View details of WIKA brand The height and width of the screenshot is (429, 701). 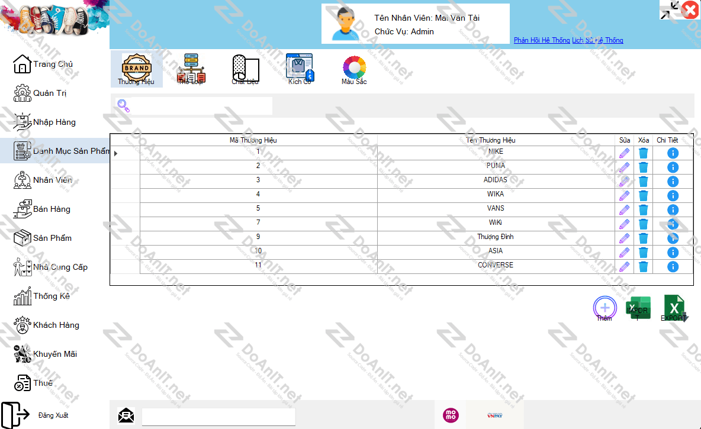point(673,195)
